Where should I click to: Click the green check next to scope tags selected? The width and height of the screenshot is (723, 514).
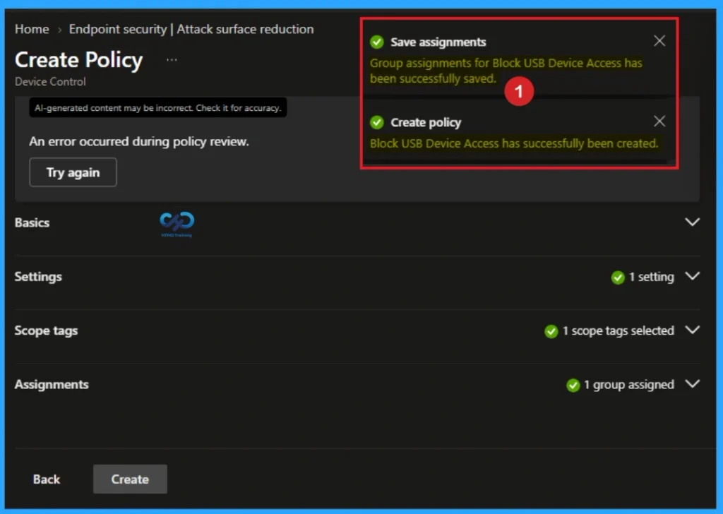(551, 331)
